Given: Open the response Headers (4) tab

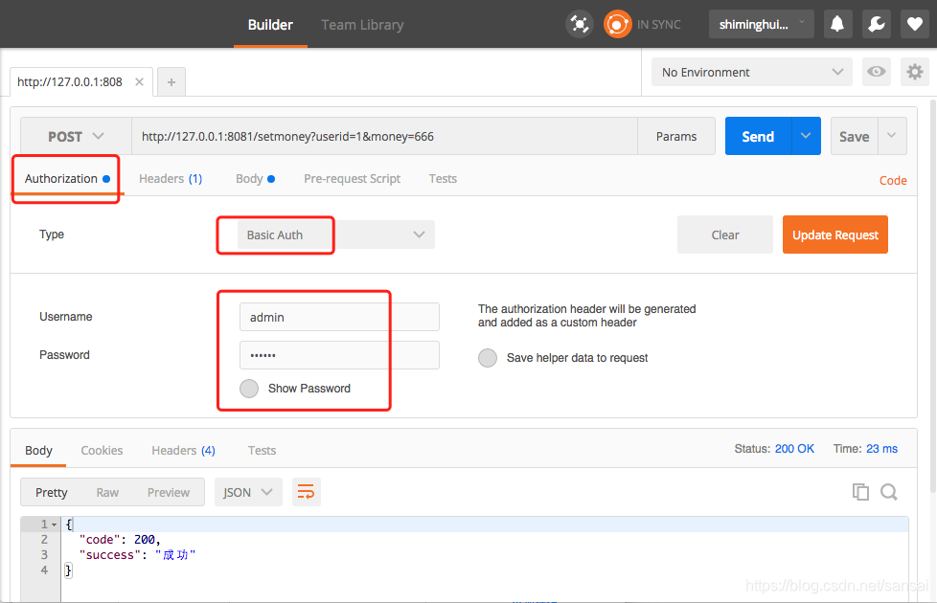Looking at the screenshot, I should [x=183, y=450].
